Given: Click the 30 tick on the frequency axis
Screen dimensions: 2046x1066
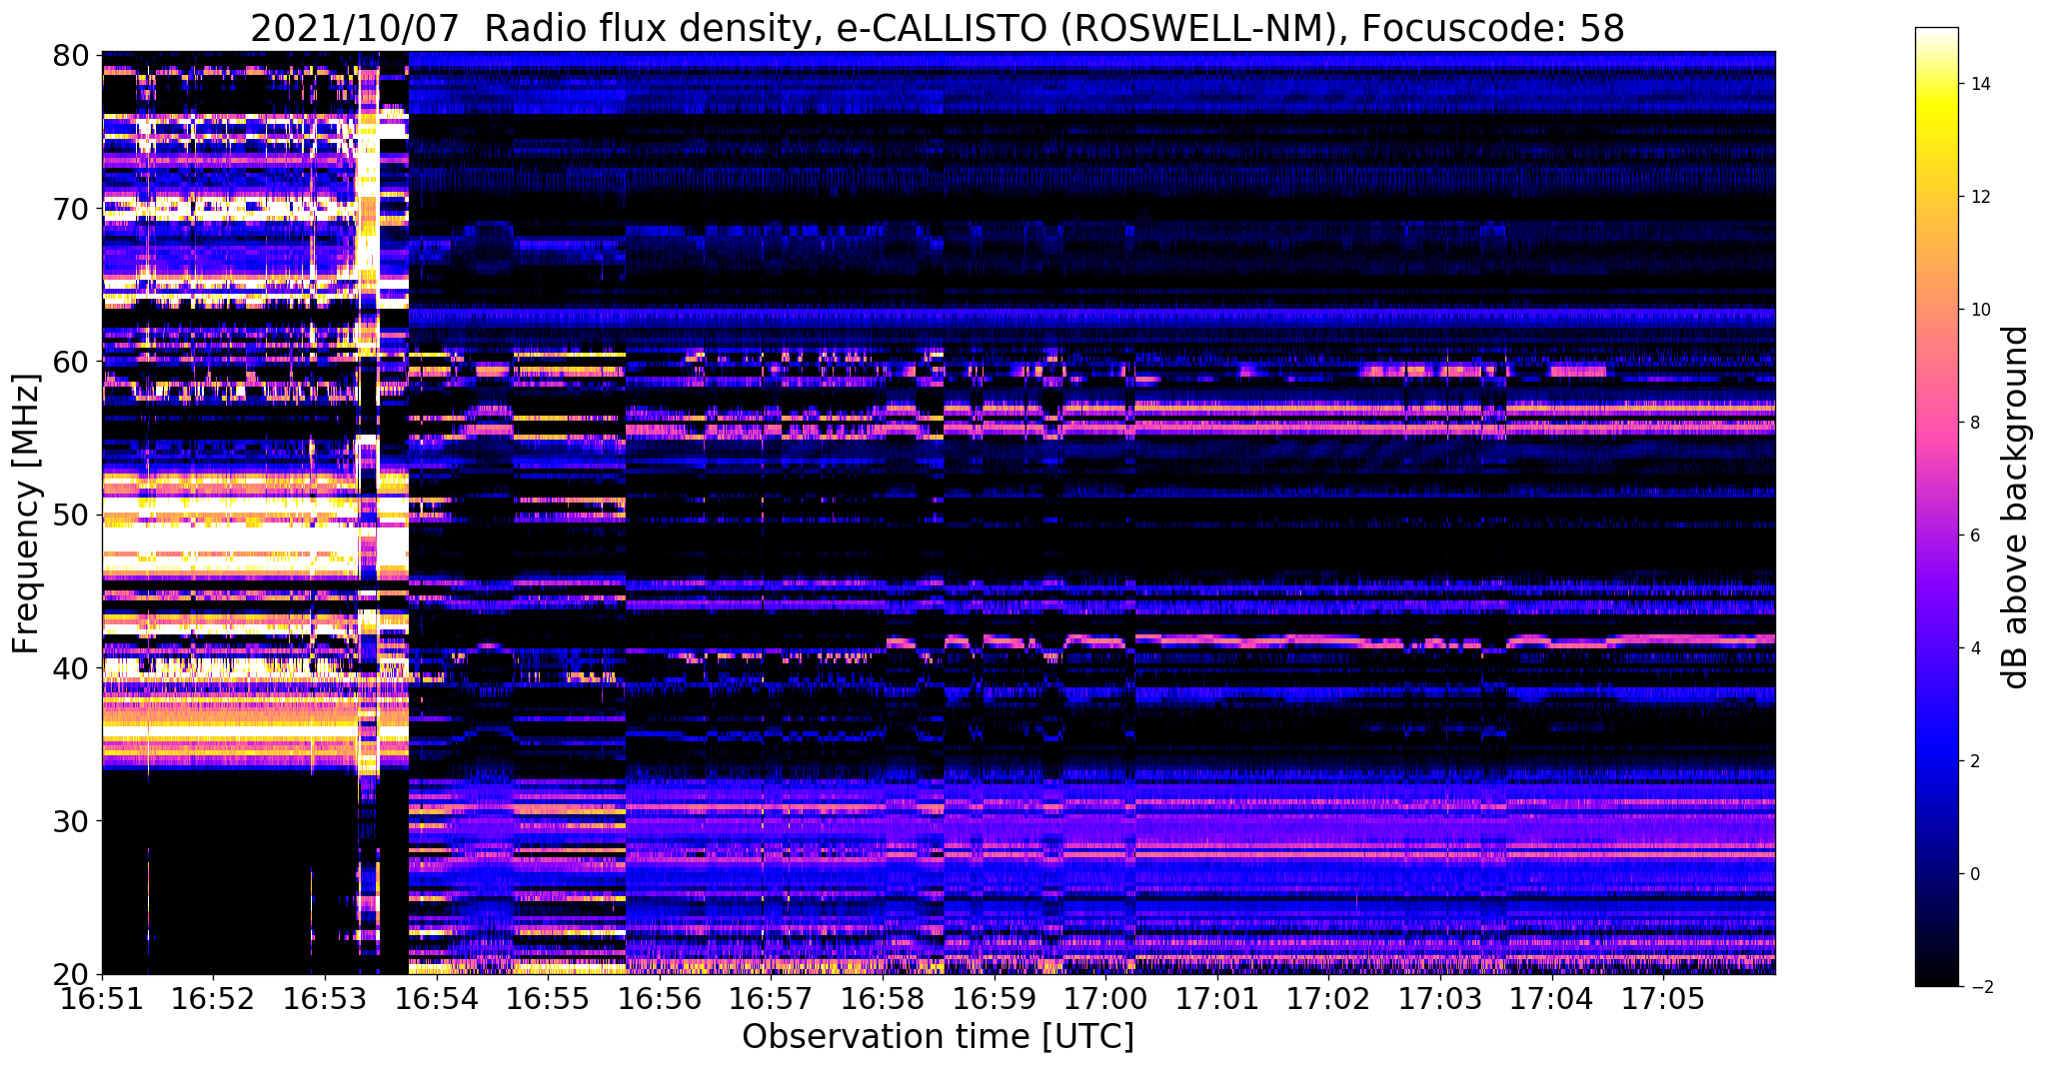Looking at the screenshot, I should click(69, 821).
